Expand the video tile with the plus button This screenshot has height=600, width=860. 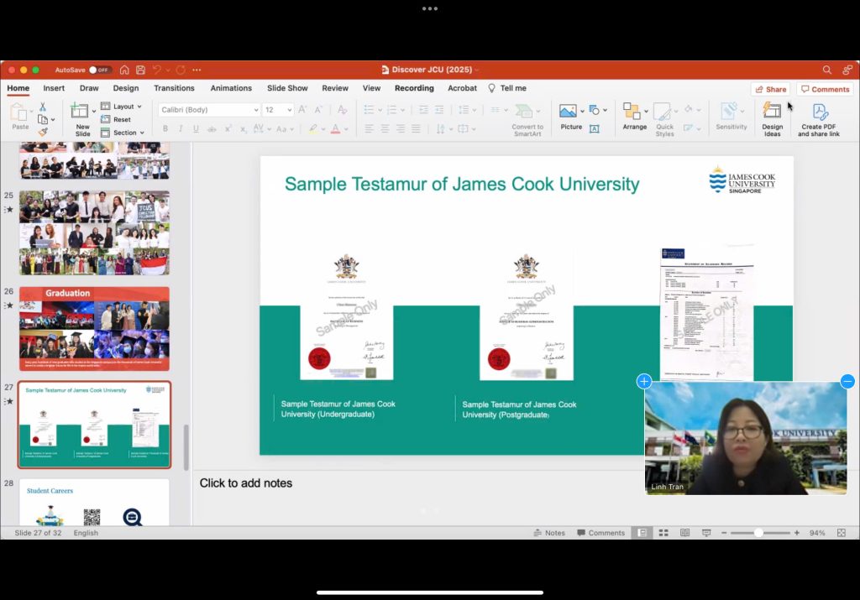644,381
